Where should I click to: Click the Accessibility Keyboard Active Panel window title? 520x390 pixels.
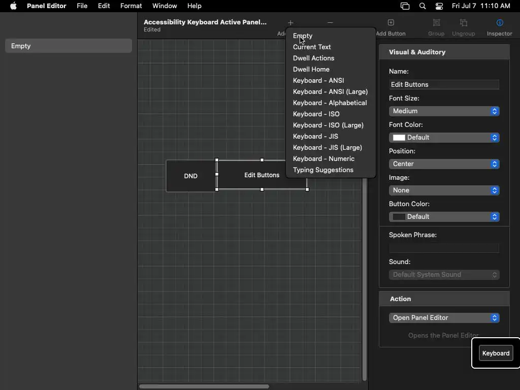click(205, 22)
